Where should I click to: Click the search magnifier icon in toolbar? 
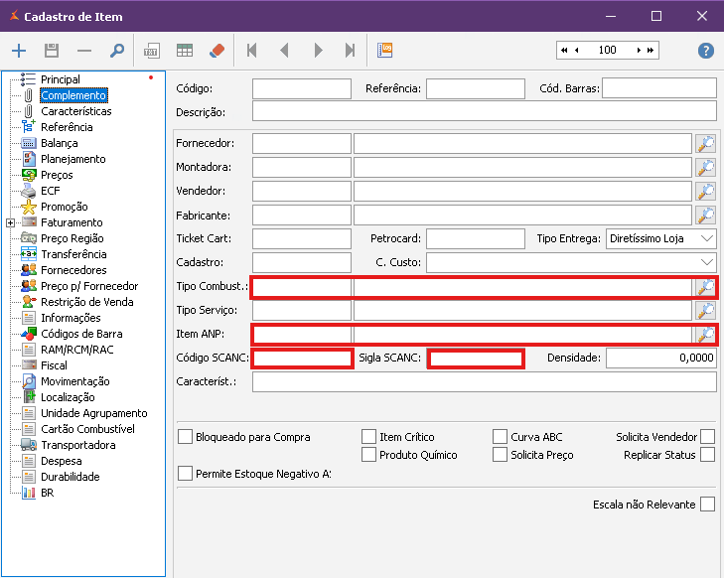(x=116, y=51)
